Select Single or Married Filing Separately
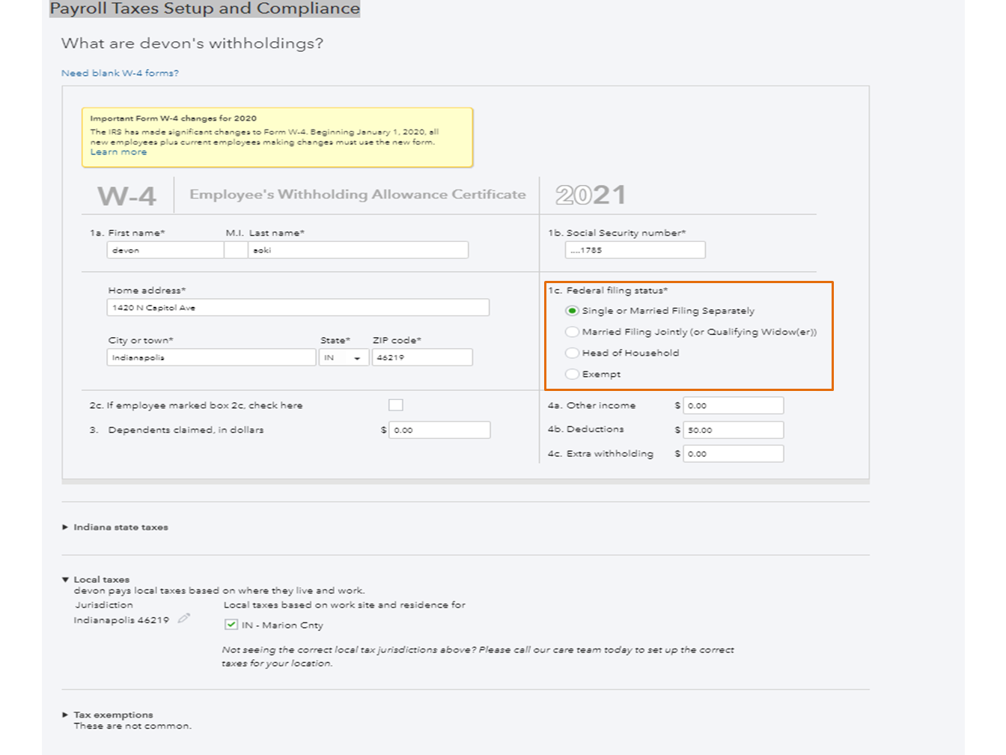 click(x=573, y=311)
